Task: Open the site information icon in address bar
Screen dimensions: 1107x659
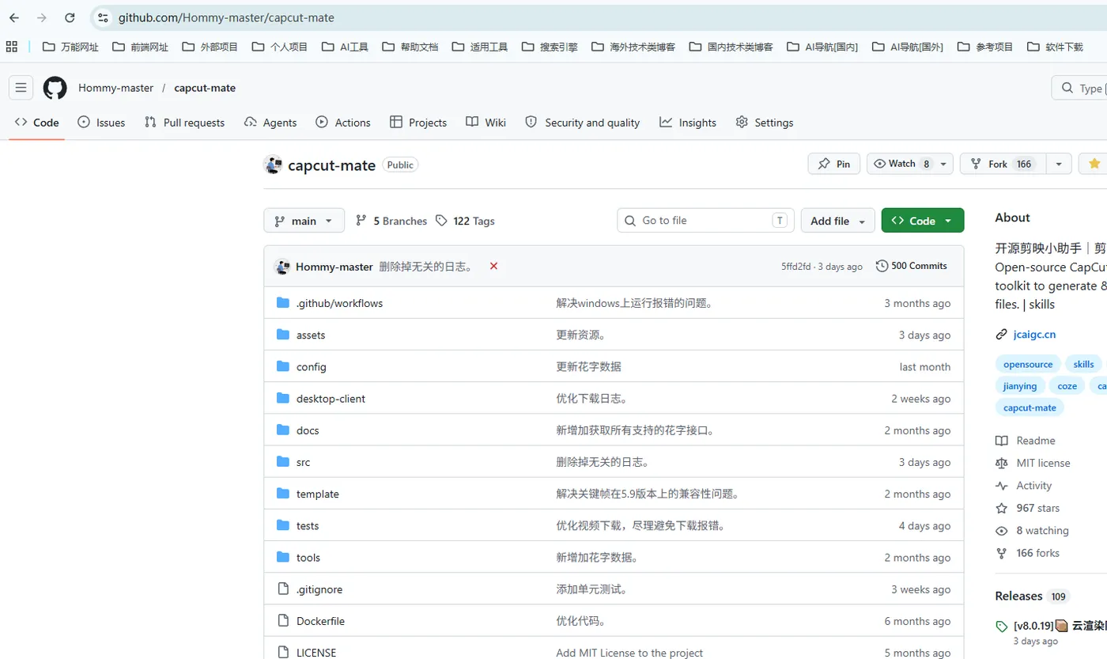Action: [x=103, y=17]
